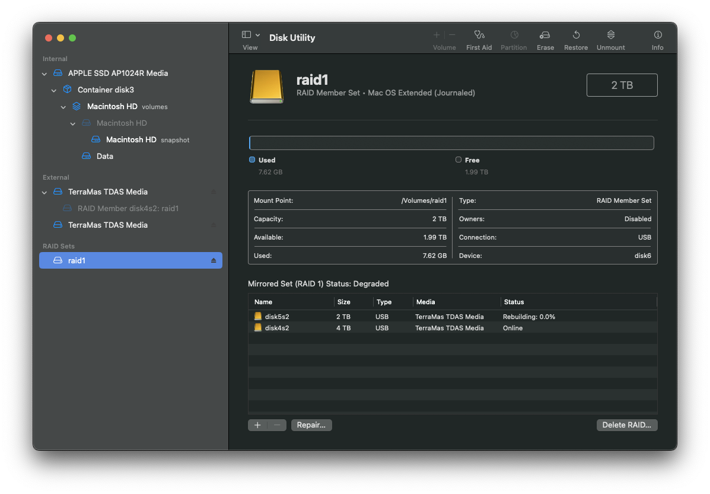Click the Rebuilding: 0.0% status
The image size is (710, 494).
coord(529,317)
